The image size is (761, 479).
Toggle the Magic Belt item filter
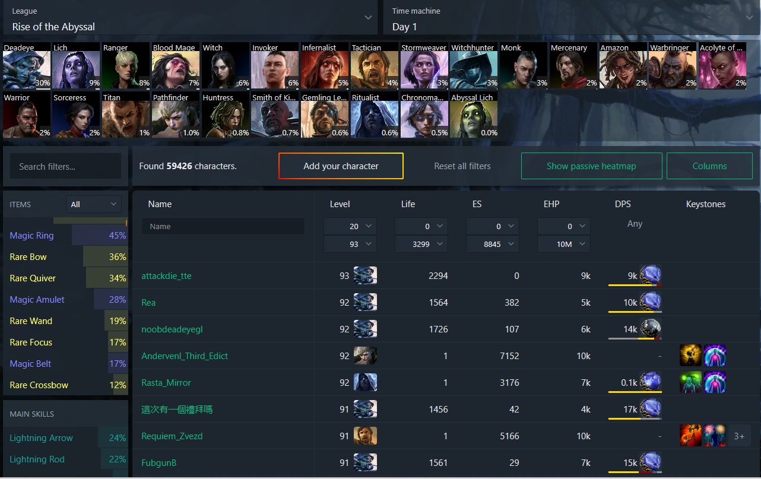65,364
